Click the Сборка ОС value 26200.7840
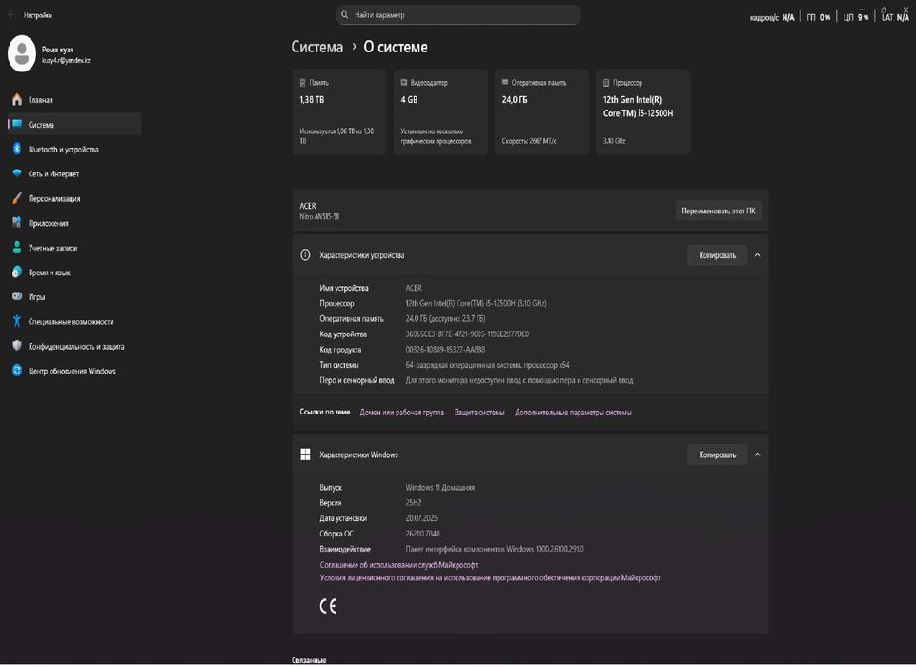This screenshot has height=667, width=916. click(423, 534)
